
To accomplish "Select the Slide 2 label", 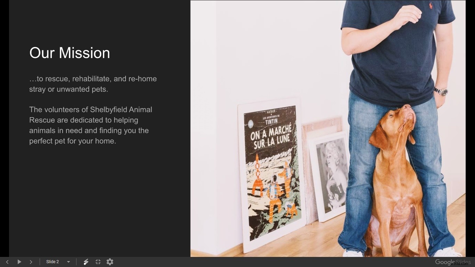I will 53,262.
